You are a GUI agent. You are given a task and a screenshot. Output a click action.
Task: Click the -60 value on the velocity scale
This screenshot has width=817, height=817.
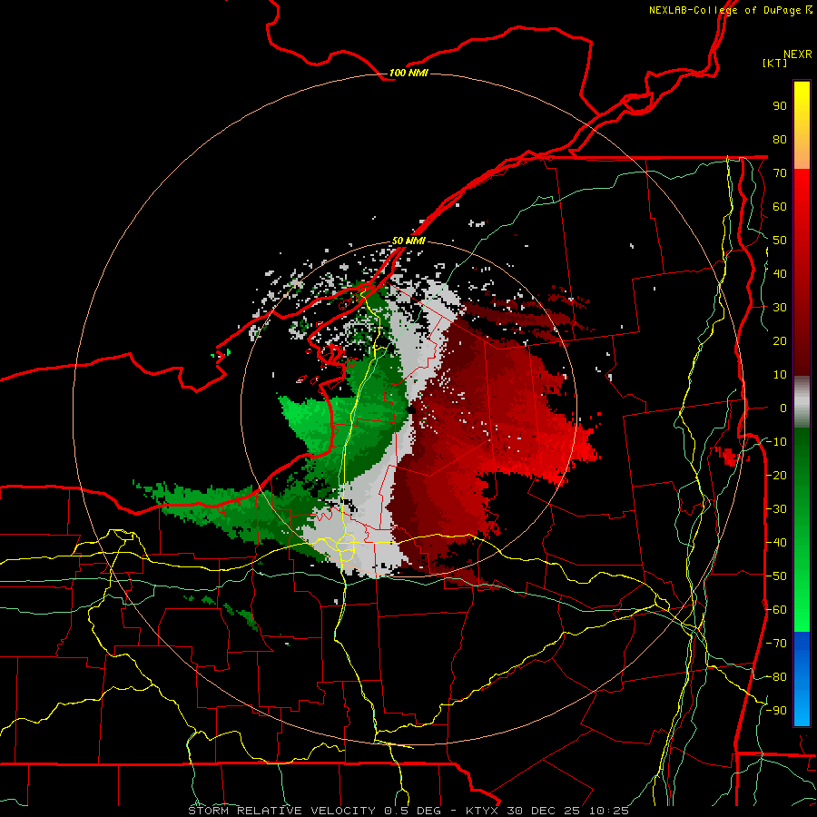point(776,610)
